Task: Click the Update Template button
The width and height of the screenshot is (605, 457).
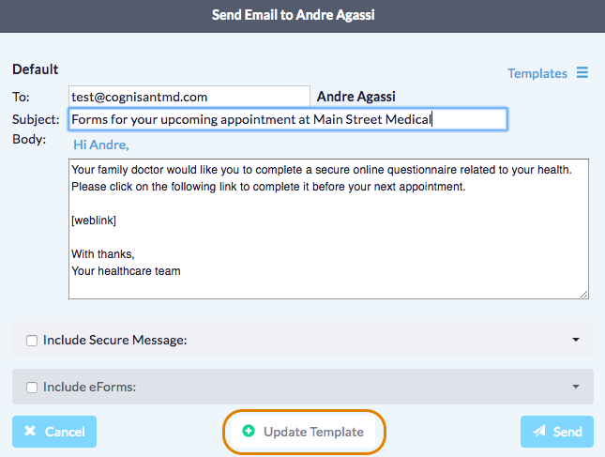Action: coord(305,432)
